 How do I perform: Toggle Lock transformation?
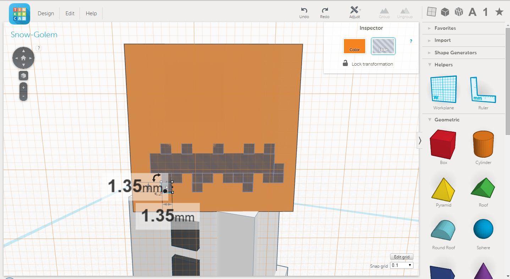[368, 64]
